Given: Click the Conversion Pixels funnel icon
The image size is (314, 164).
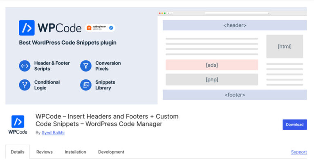Looking at the screenshot, I should [86, 66].
